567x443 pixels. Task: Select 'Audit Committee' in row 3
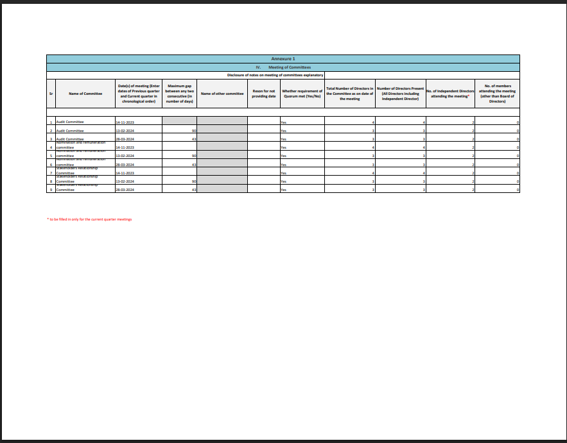[70, 139]
